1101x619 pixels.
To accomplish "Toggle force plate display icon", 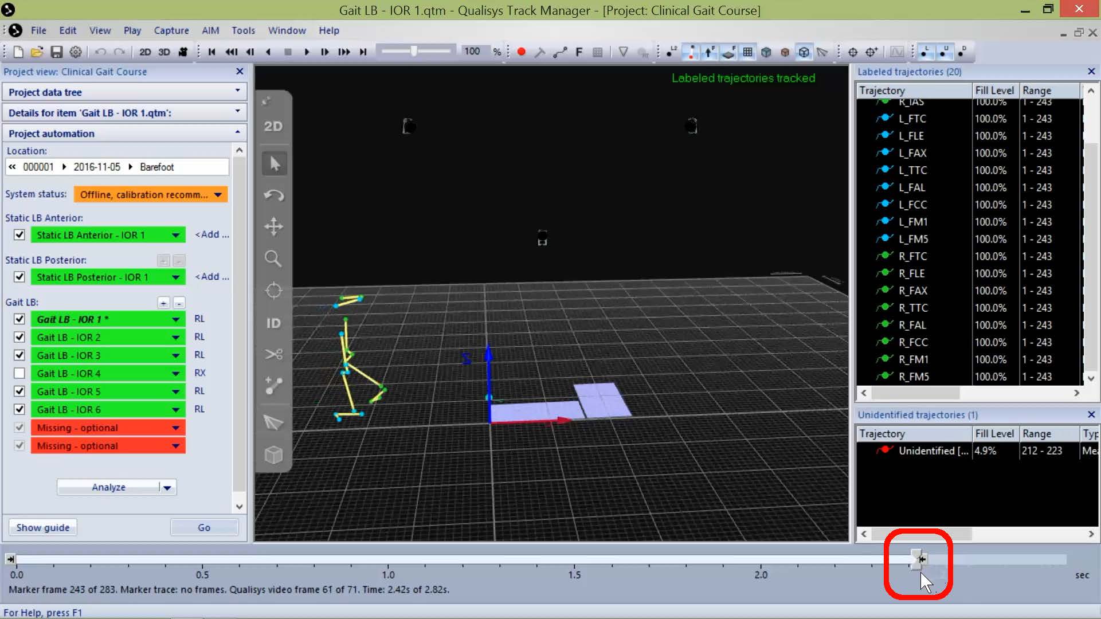I will tap(728, 52).
